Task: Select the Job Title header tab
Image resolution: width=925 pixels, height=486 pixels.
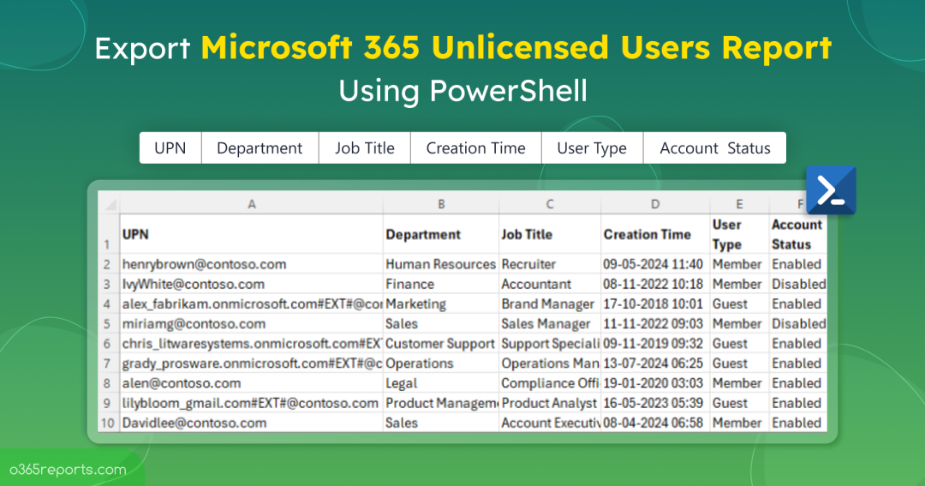Action: [x=365, y=147]
